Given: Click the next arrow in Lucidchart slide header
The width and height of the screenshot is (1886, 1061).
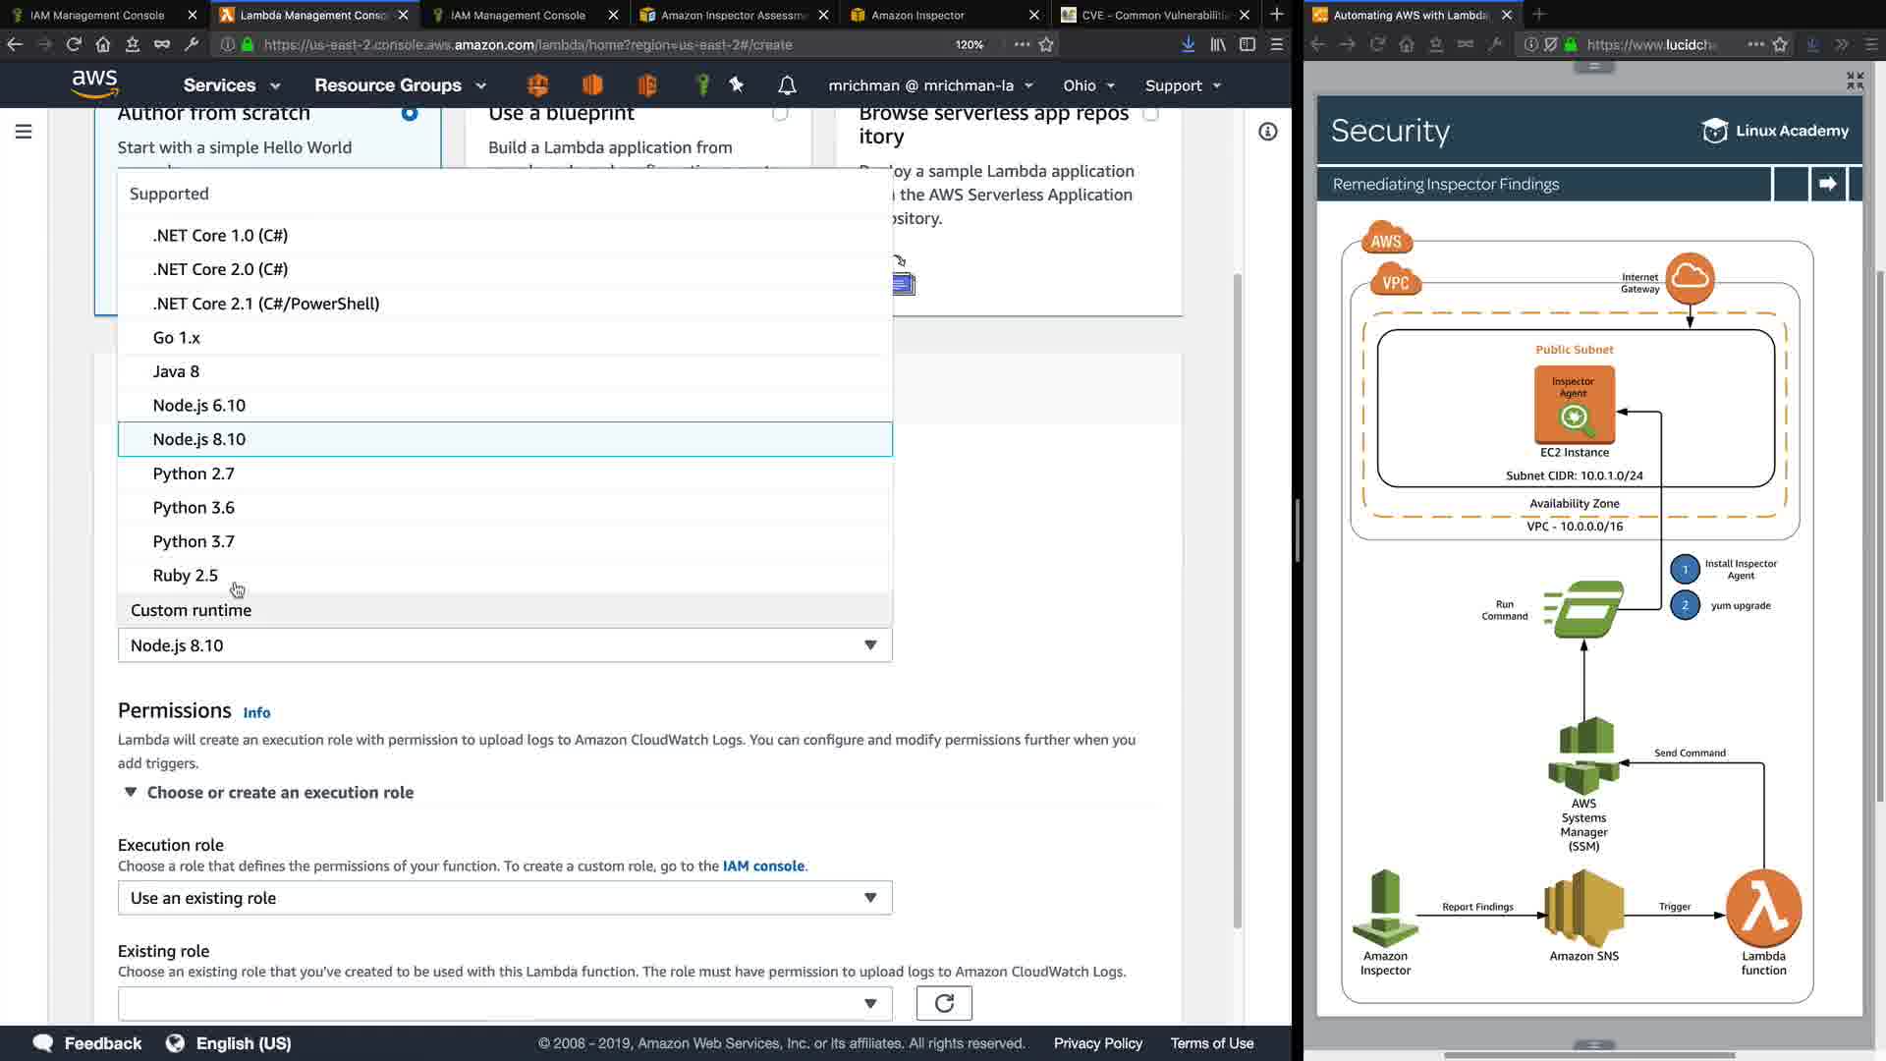Looking at the screenshot, I should [x=1827, y=184].
